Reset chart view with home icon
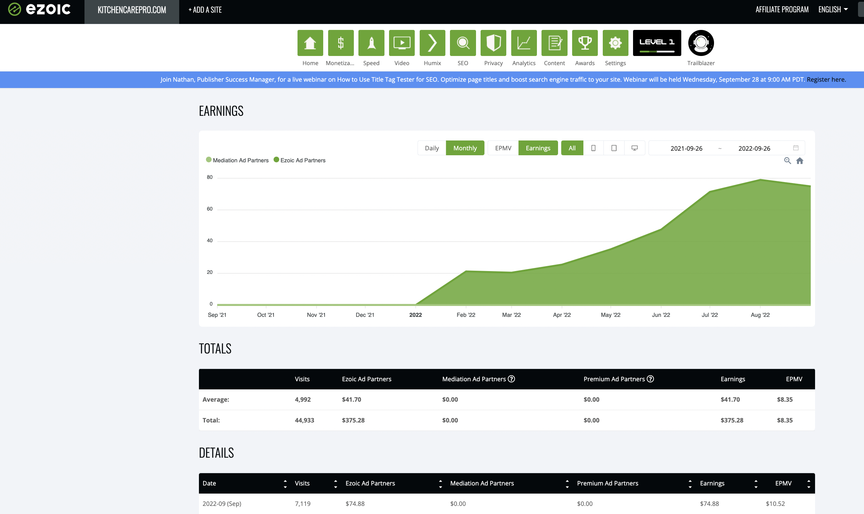Viewport: 864px width, 514px height. (800, 161)
